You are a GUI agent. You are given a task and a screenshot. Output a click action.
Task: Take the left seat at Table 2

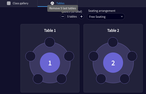point(94,56)
